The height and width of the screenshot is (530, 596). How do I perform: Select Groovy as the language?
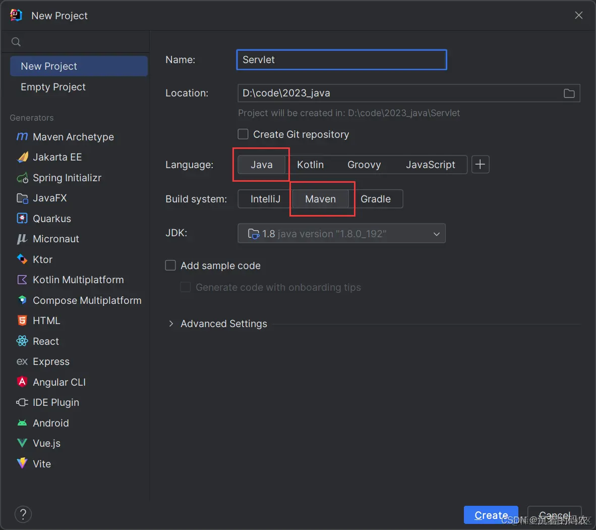(364, 165)
